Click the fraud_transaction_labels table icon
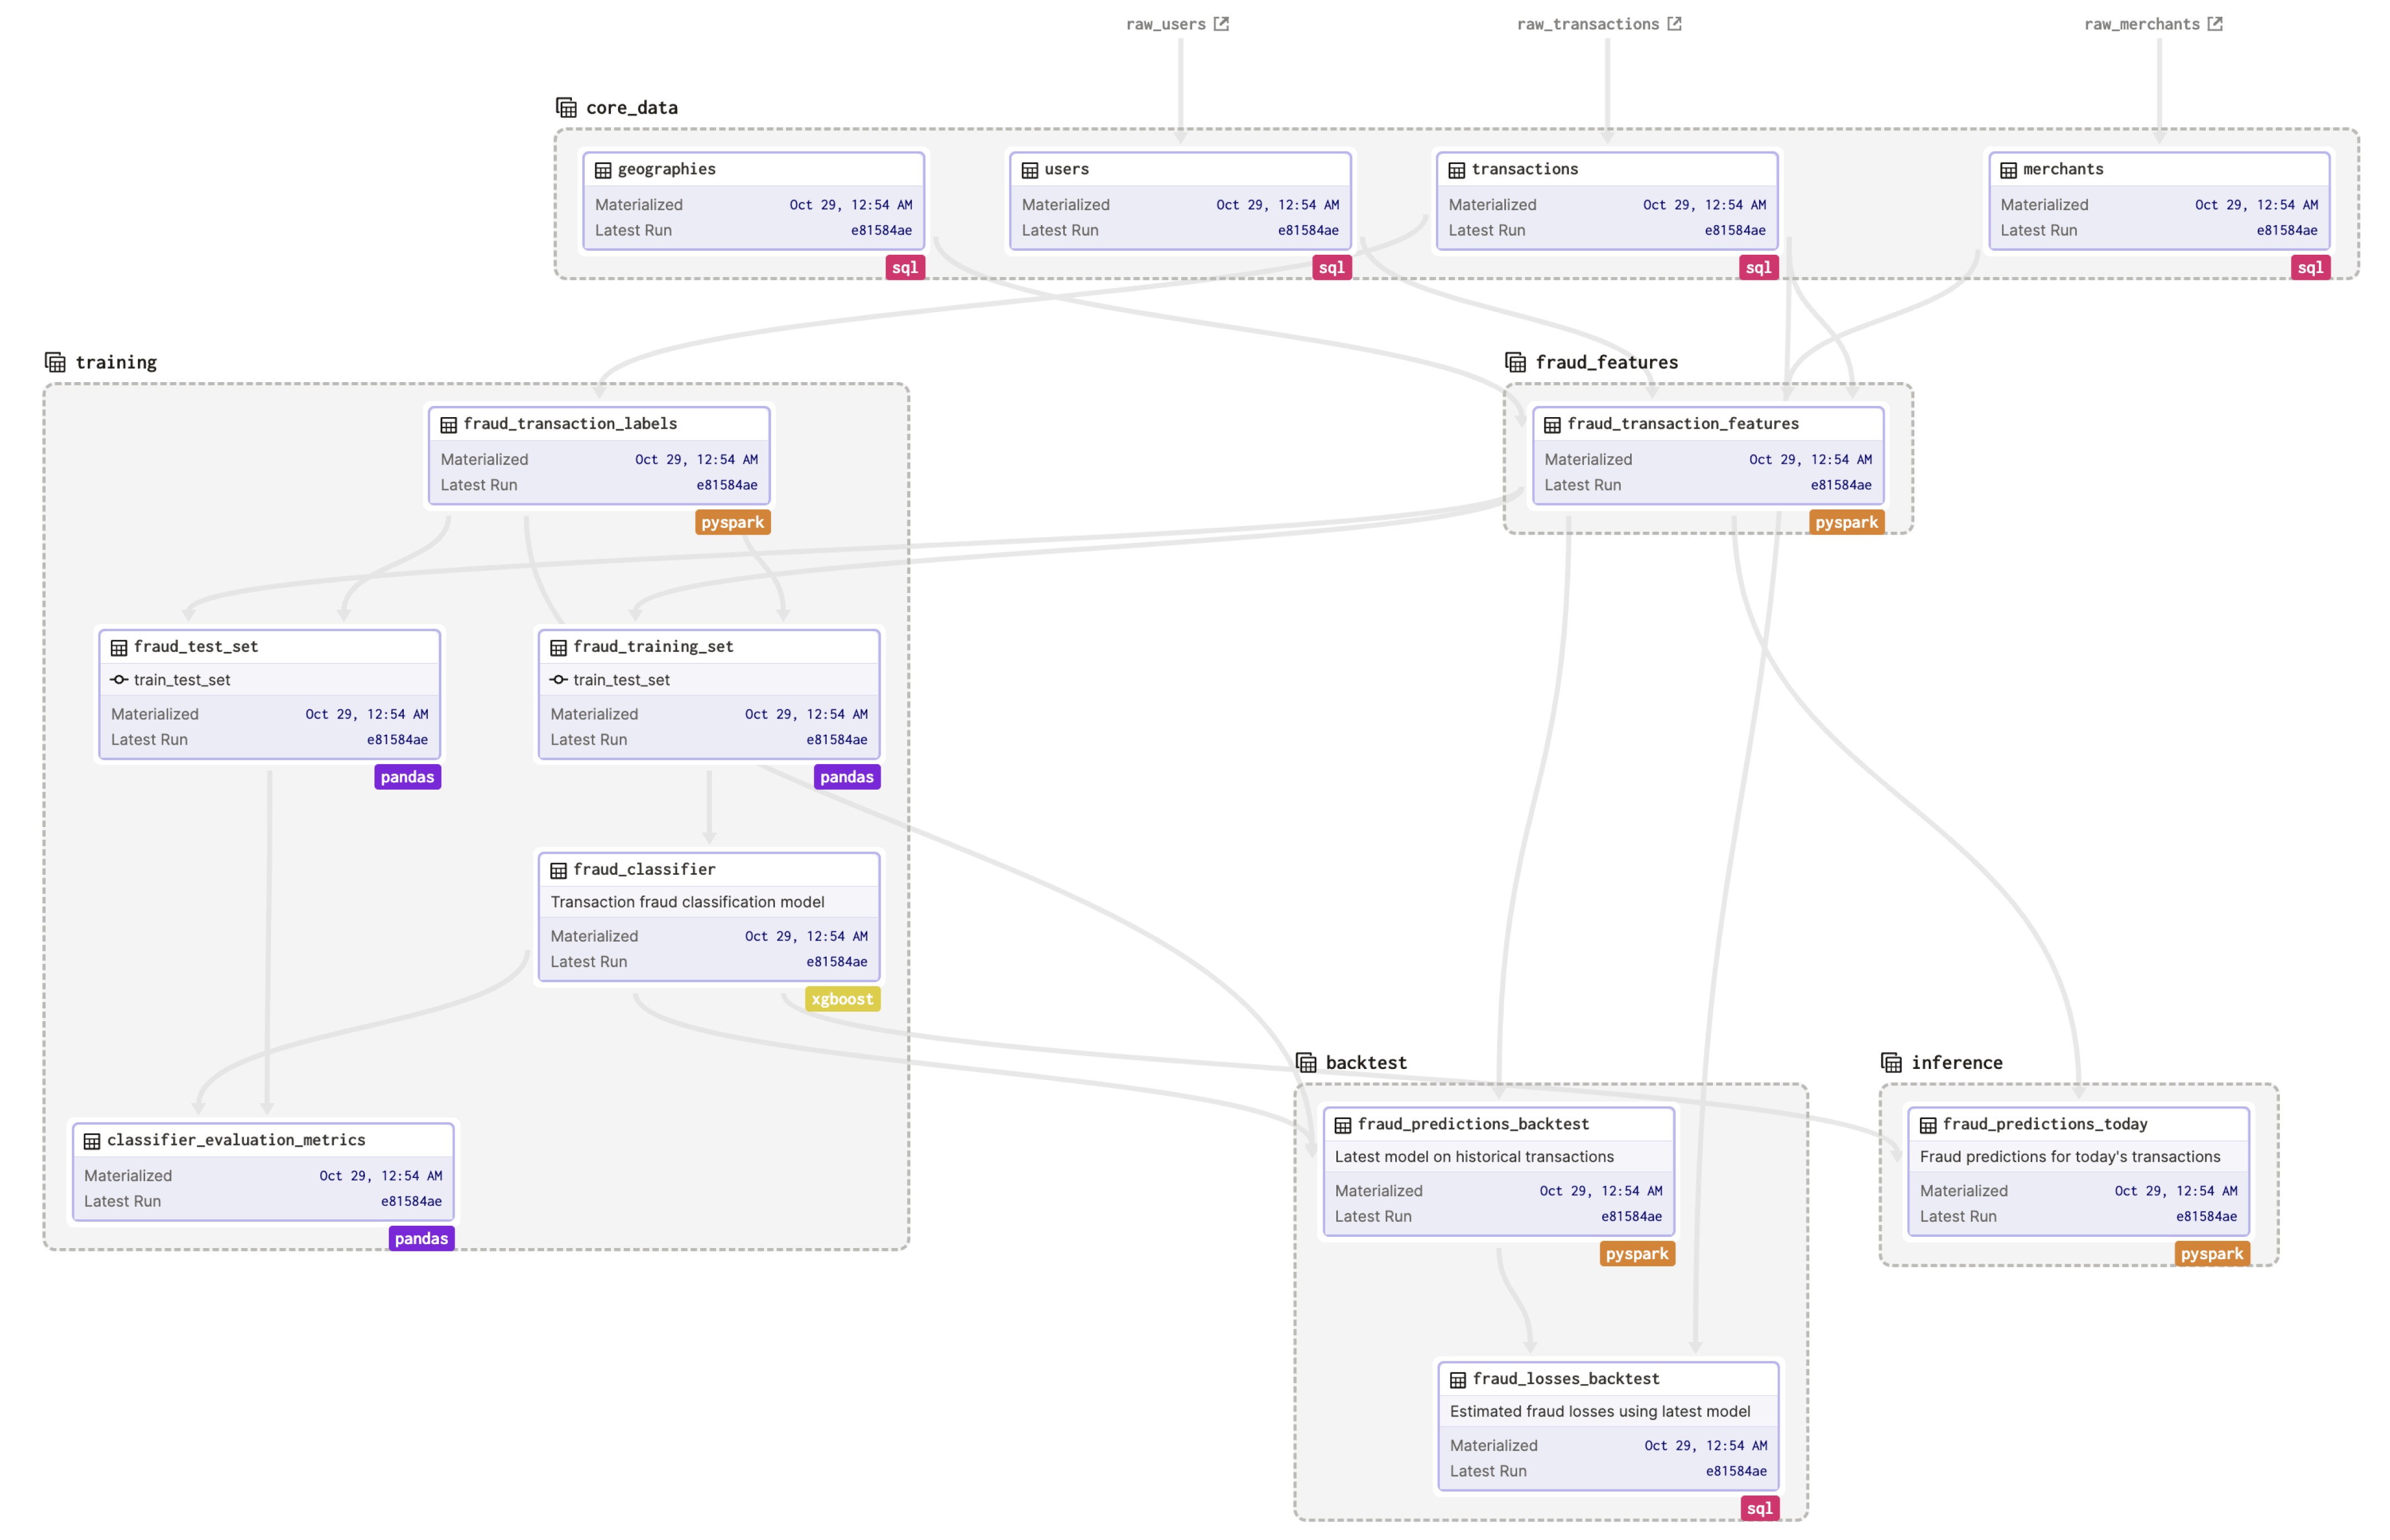 [x=449, y=425]
